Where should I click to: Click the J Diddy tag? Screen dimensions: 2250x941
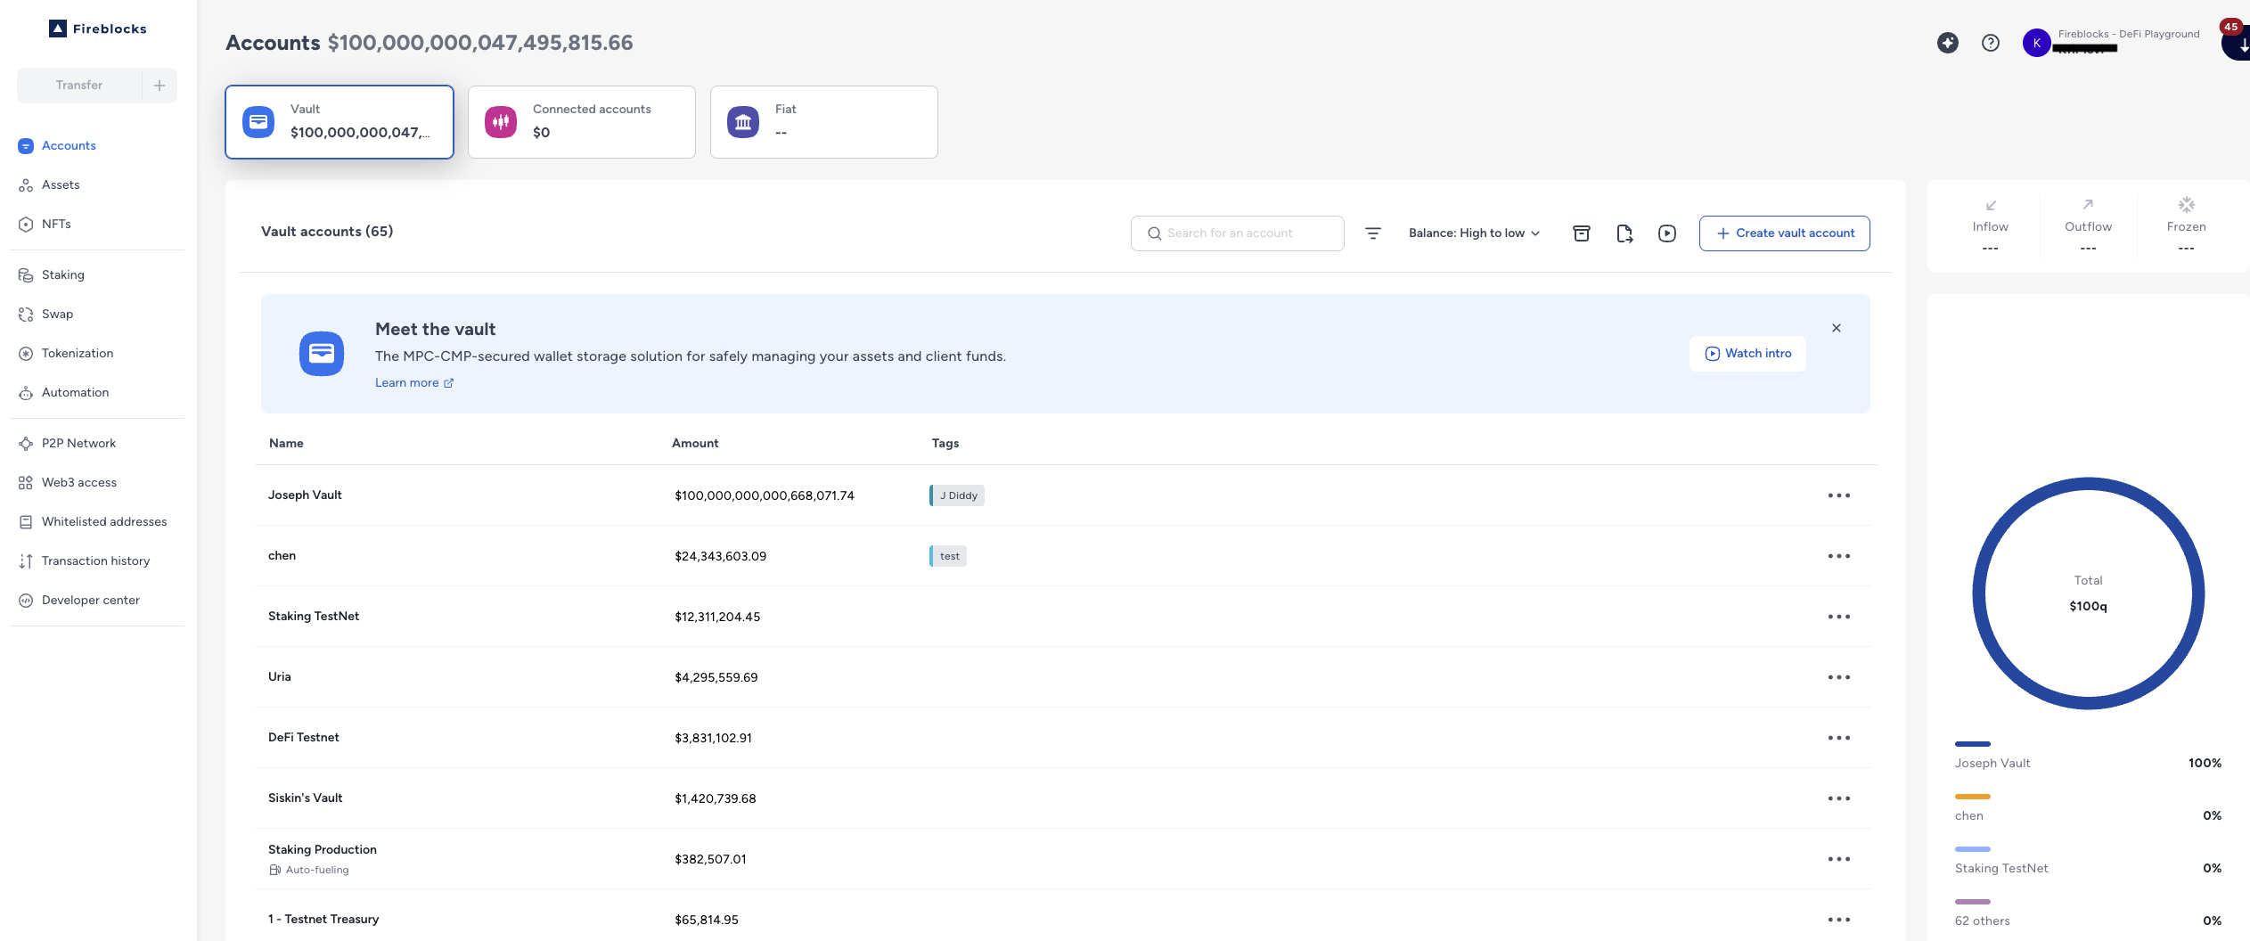coord(957,495)
